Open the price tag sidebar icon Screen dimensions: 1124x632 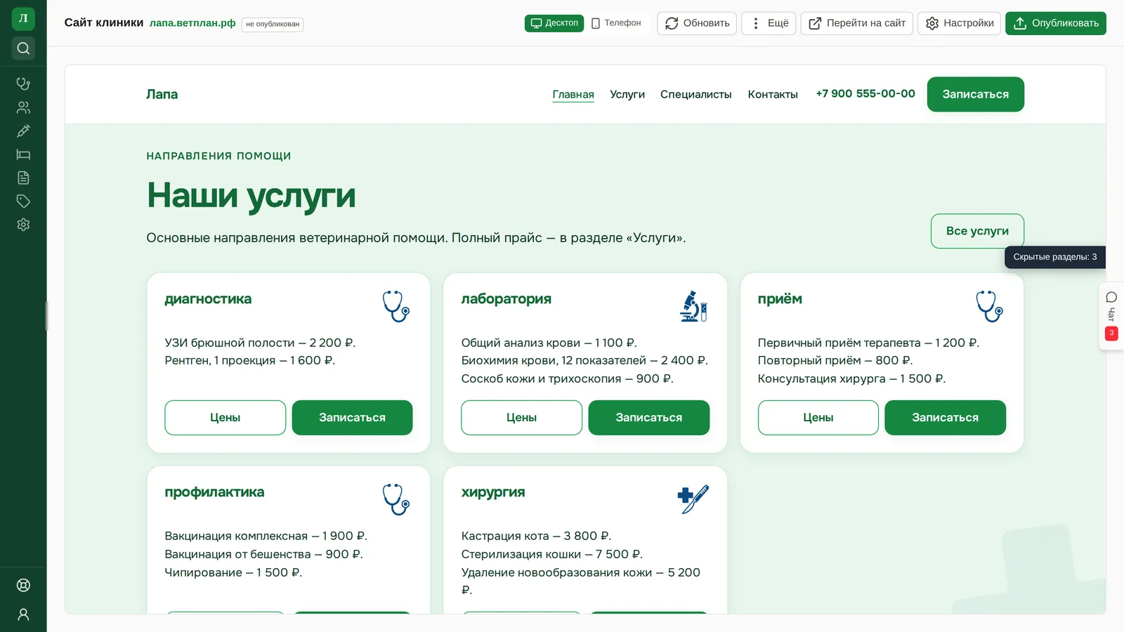point(23,201)
